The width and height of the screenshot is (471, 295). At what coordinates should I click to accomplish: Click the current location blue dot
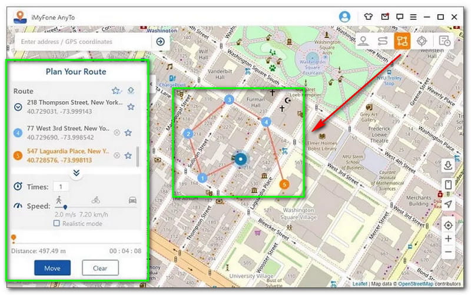pyautogui.click(x=240, y=159)
